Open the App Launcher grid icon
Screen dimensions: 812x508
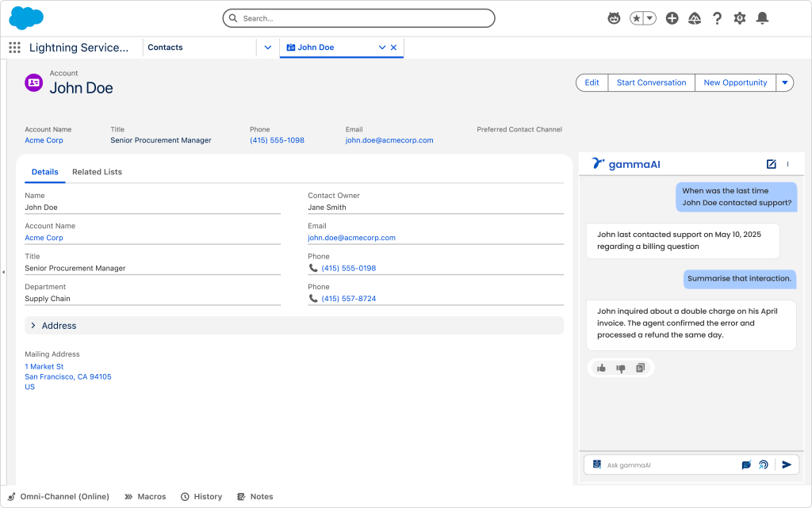coord(14,48)
